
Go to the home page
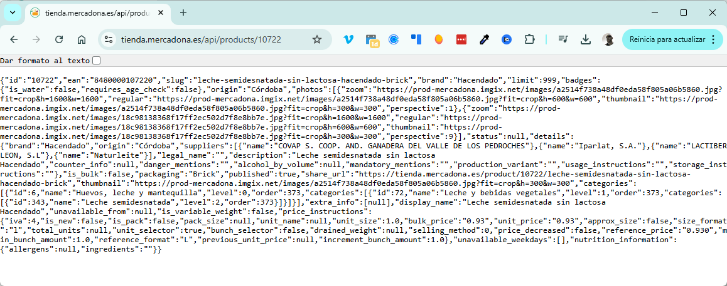pyautogui.click(x=82, y=39)
